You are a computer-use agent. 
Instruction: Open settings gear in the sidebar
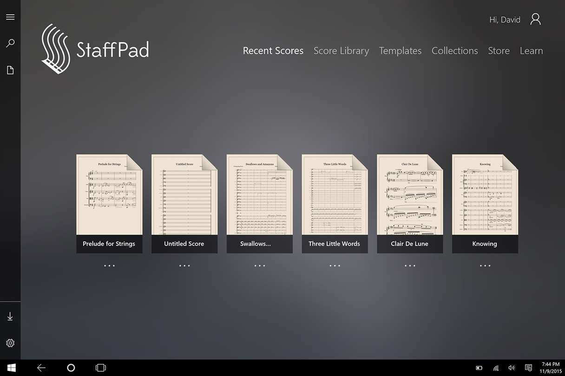coord(10,343)
